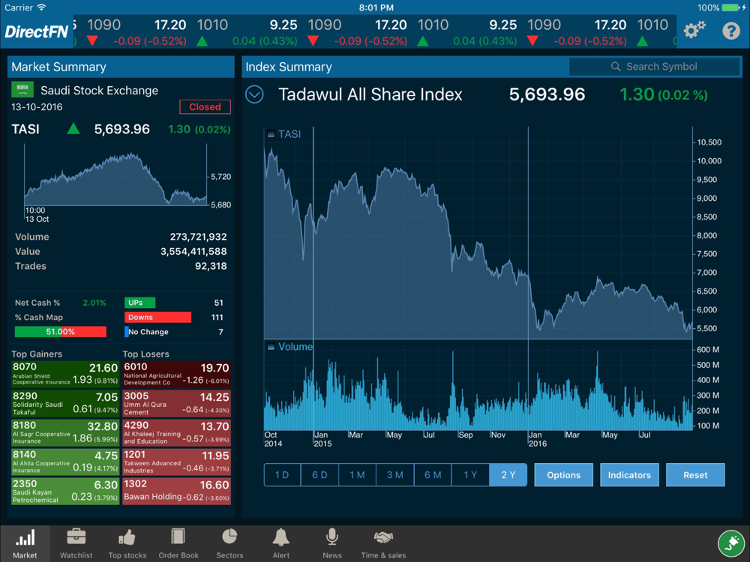Select the 3 M chart range
This screenshot has width=750, height=562.
394,474
